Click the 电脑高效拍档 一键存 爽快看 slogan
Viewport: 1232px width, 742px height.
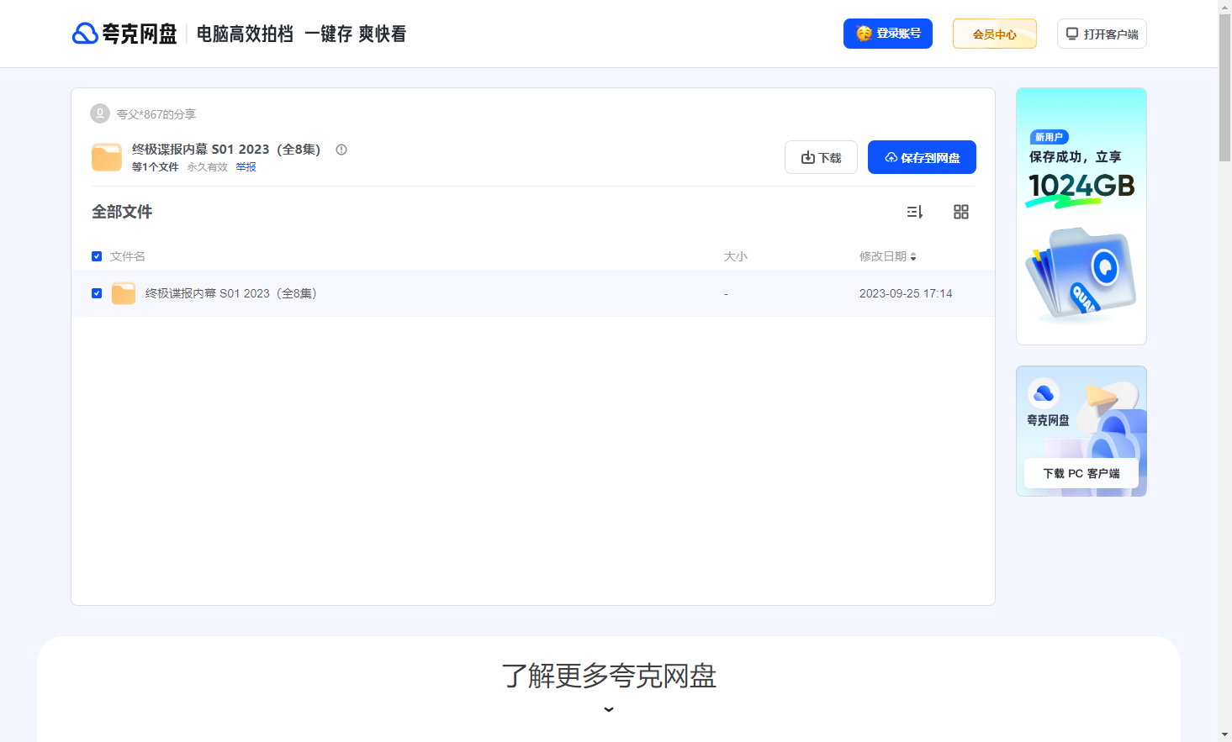[x=302, y=34]
